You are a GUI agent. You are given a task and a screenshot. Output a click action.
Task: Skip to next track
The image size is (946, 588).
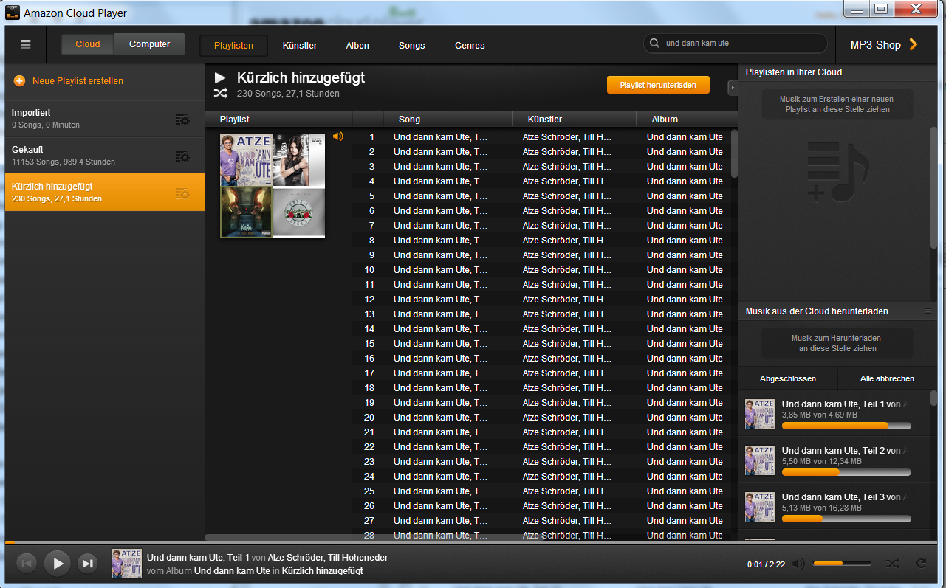pos(88,564)
